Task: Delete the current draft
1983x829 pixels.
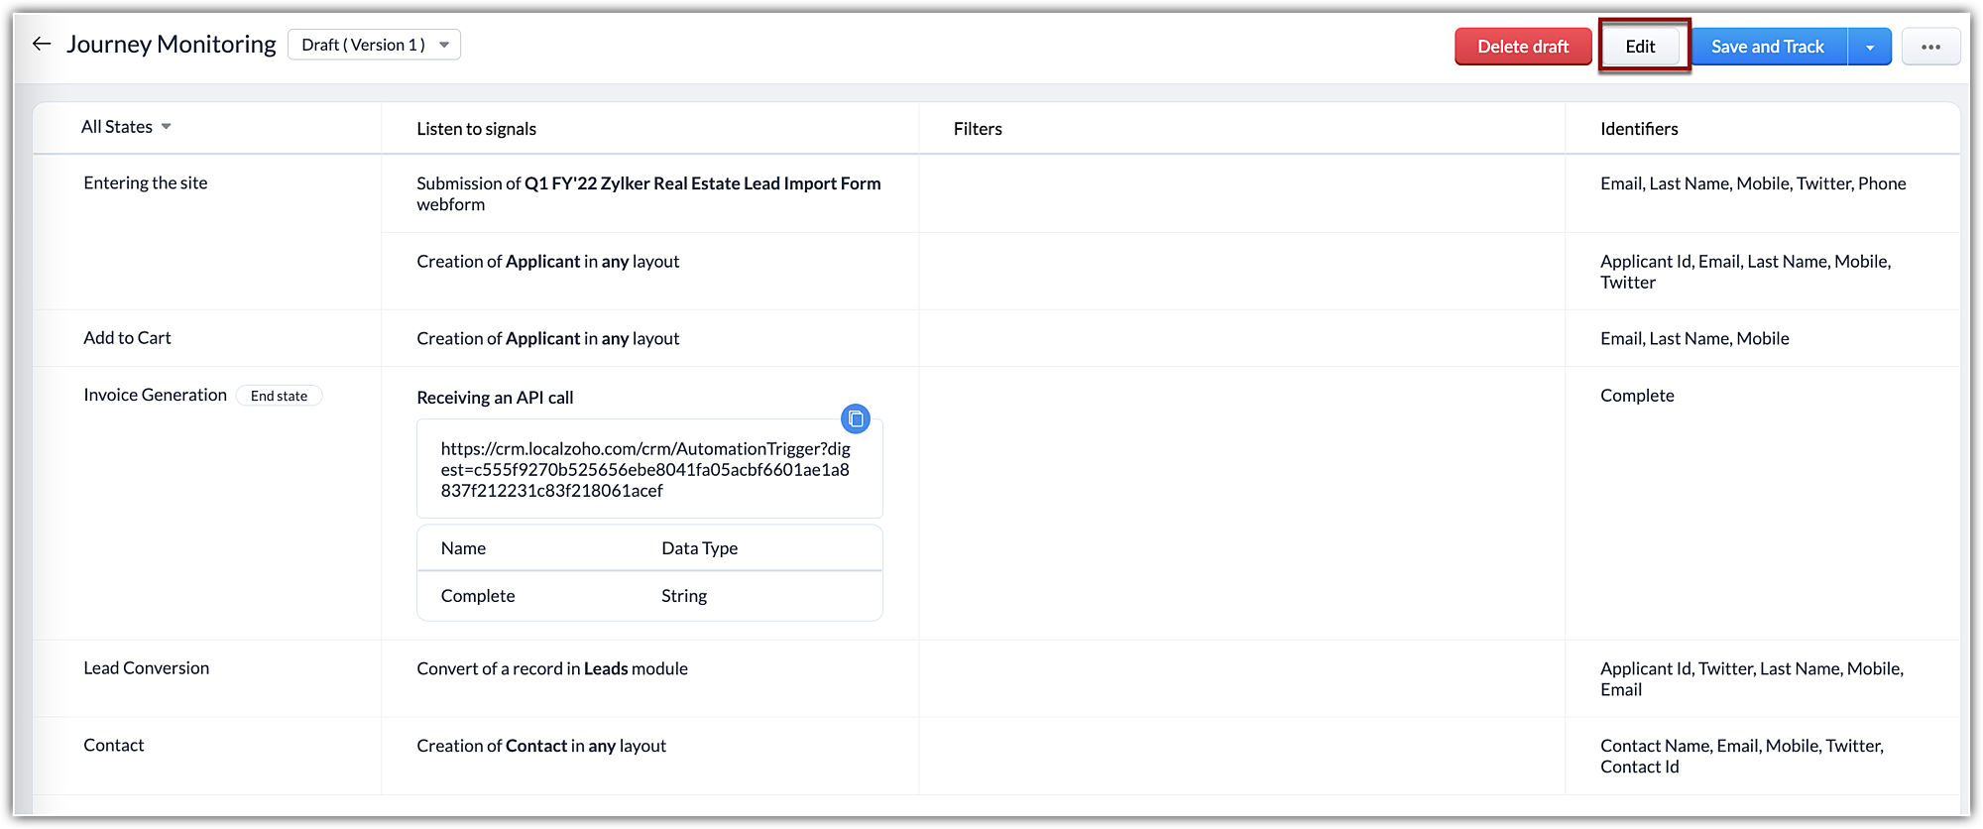Action: tap(1523, 47)
